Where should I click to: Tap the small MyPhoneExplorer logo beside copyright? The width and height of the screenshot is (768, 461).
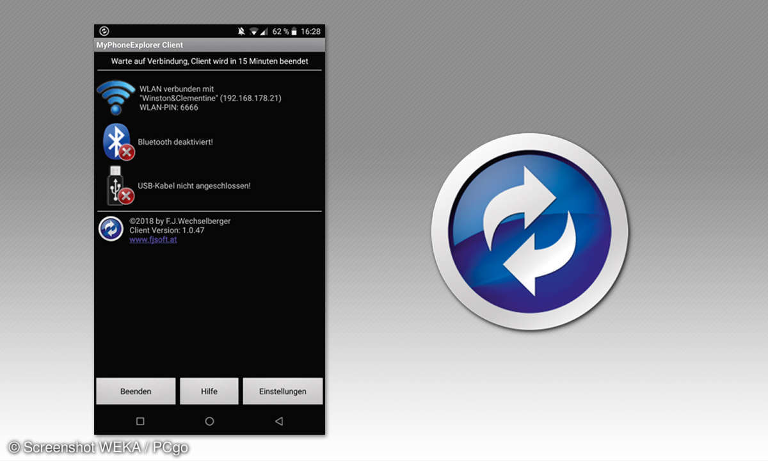(111, 229)
